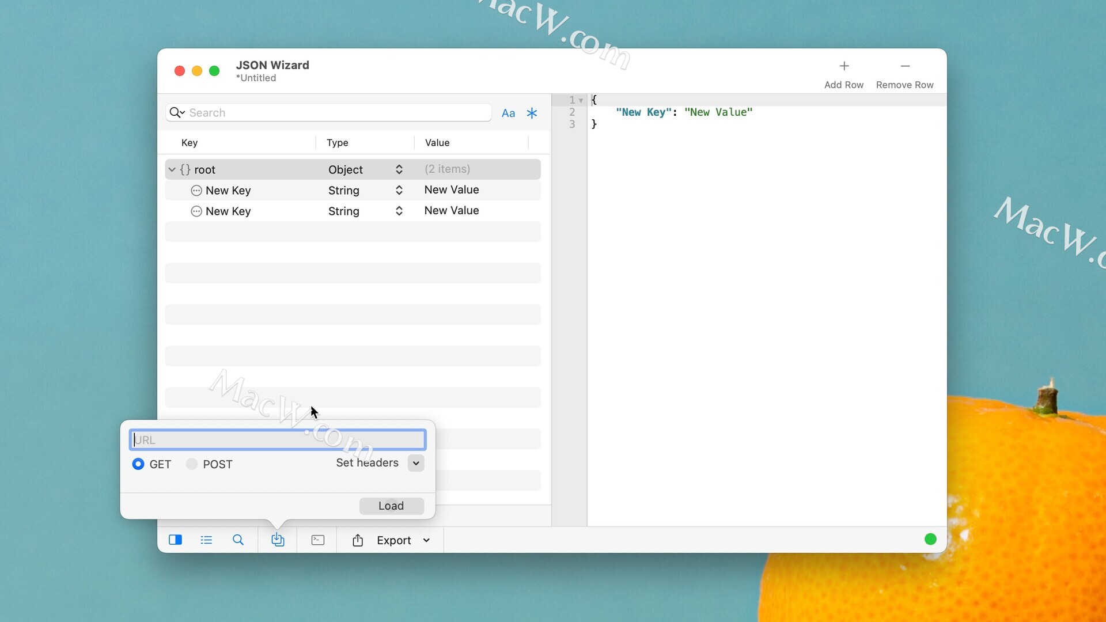Click the magnifier icon in bottom toolbar
This screenshot has width=1106, height=622.
(238, 540)
